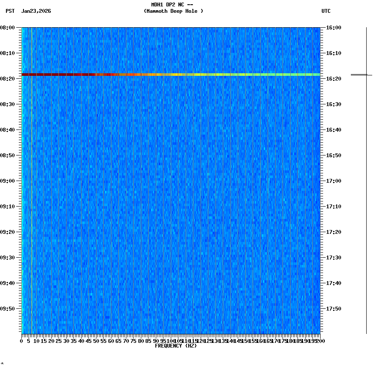Click the FREQUENCY (HZ) axis title
Screen dimensions: 385x368
[176, 345]
